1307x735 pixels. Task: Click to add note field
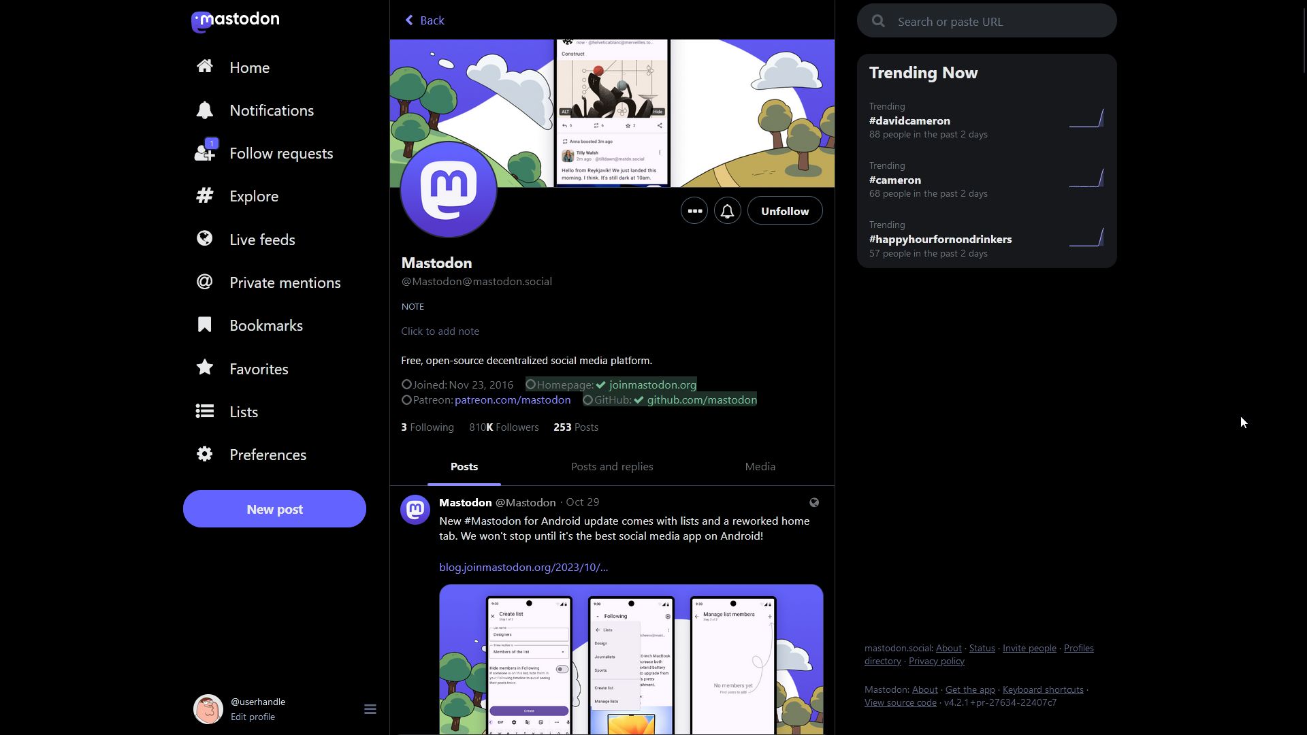coord(440,330)
